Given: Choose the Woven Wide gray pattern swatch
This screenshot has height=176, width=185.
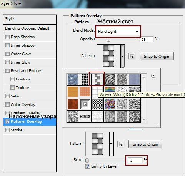Looking at the screenshot, I should click(97, 79).
